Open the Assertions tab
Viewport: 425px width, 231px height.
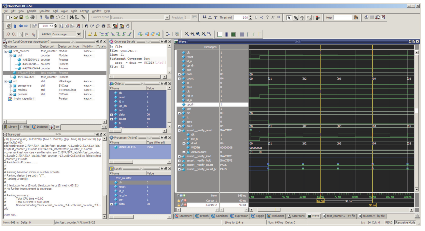(296, 216)
